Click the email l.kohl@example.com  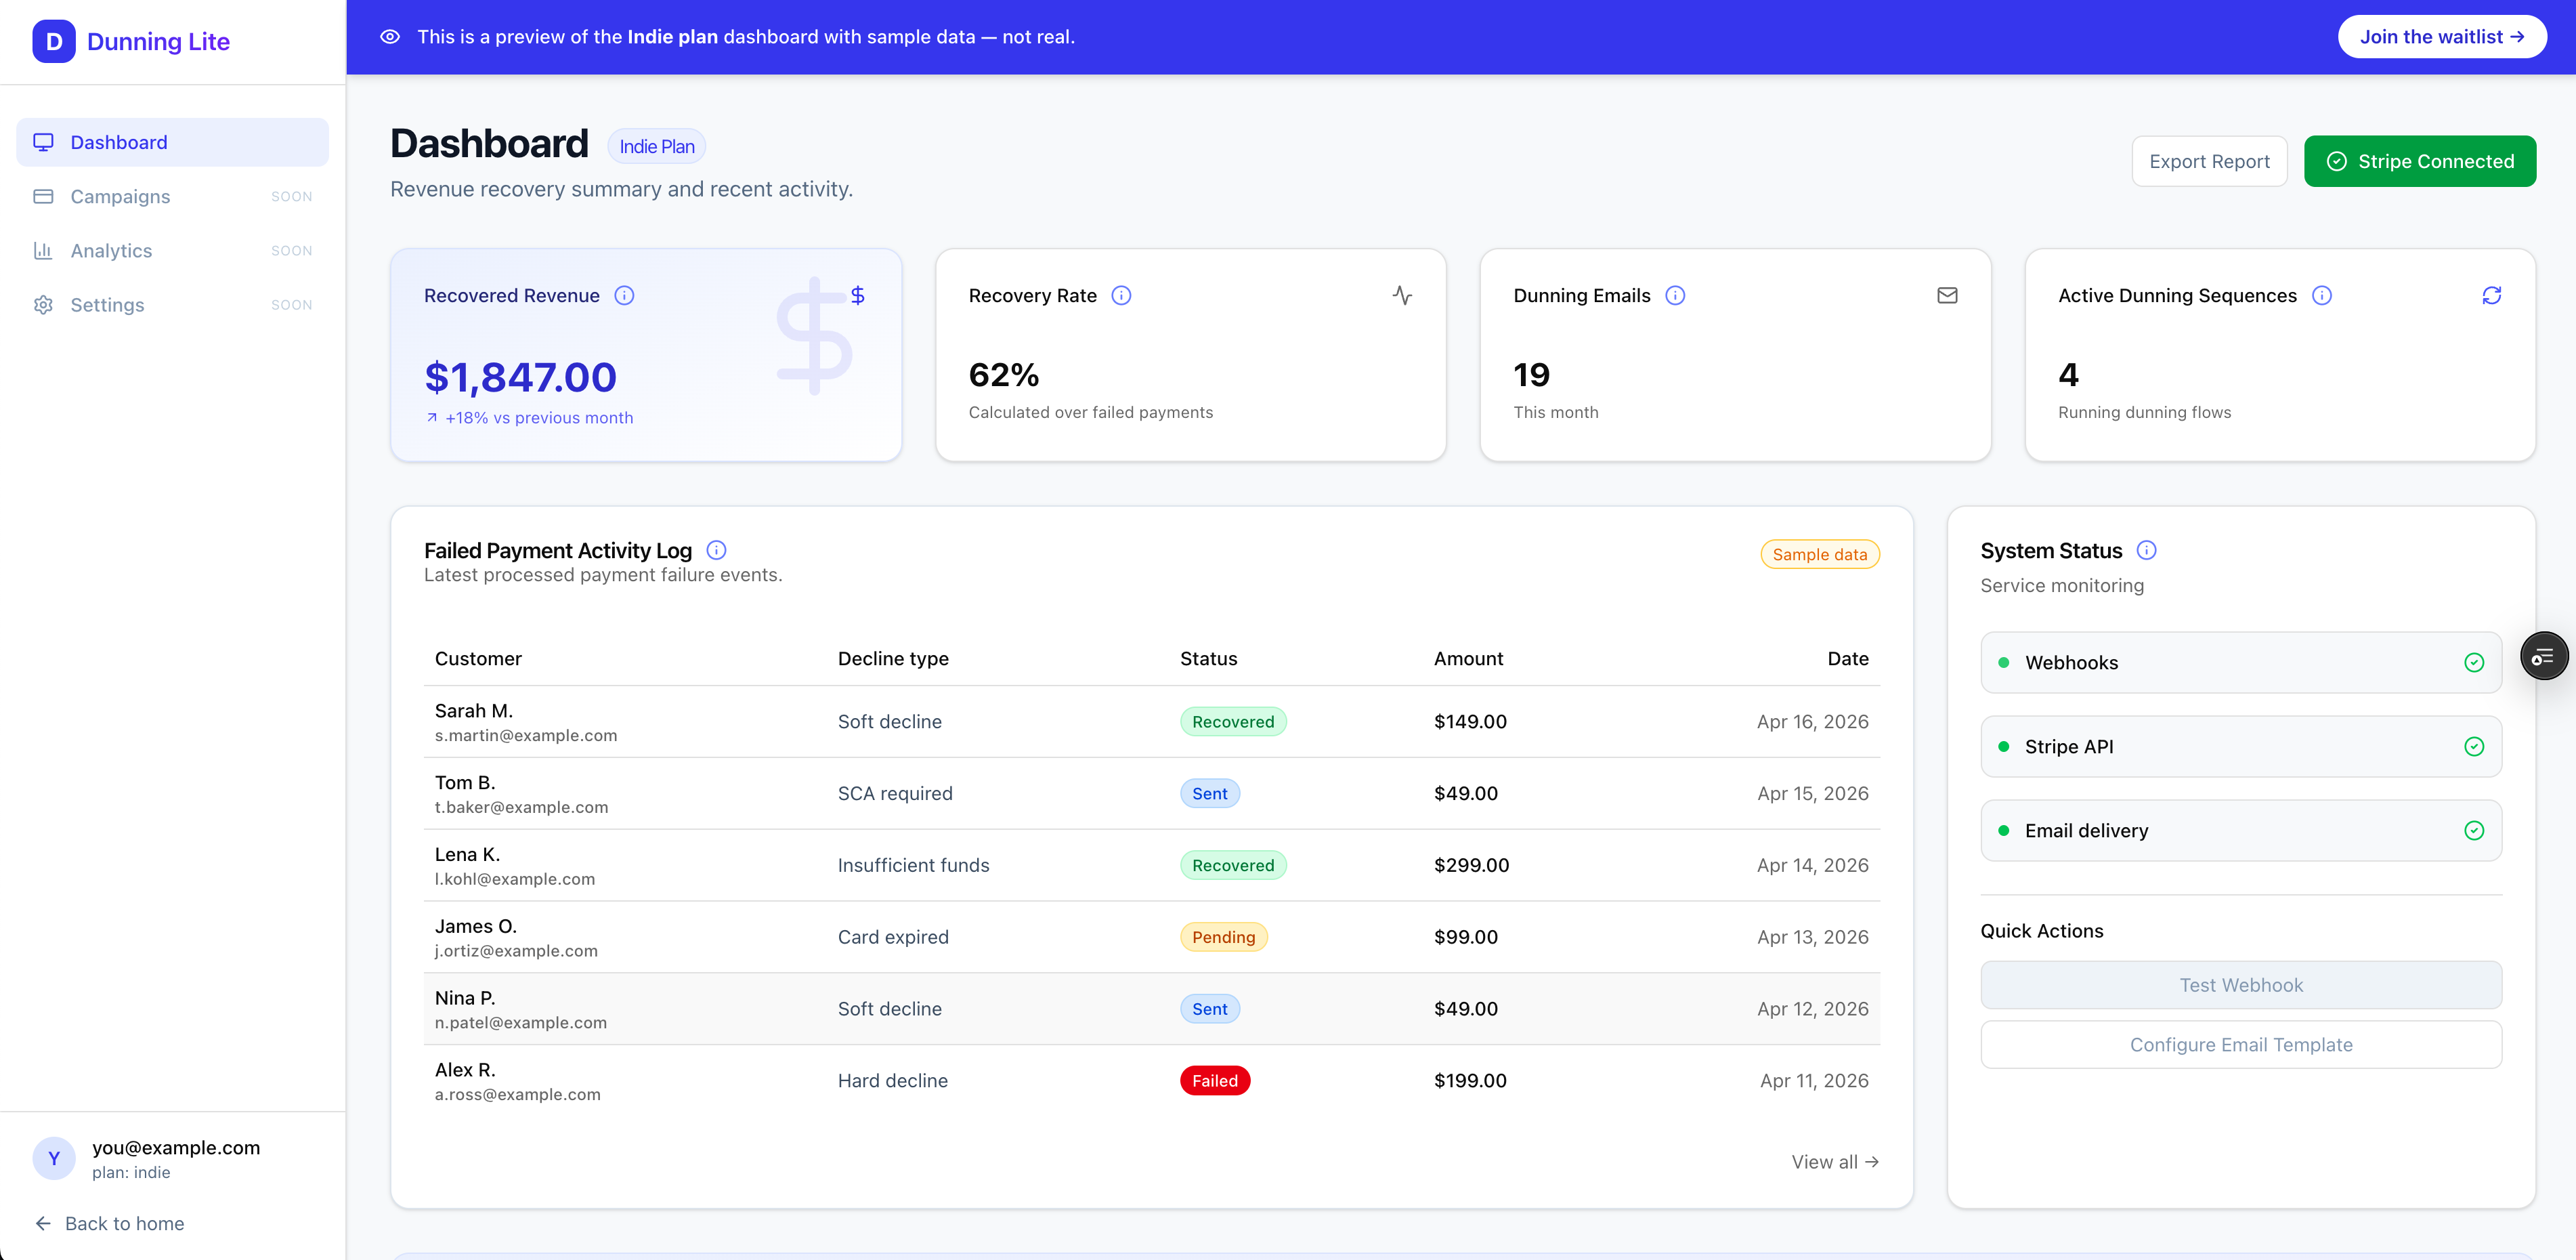click(x=514, y=879)
